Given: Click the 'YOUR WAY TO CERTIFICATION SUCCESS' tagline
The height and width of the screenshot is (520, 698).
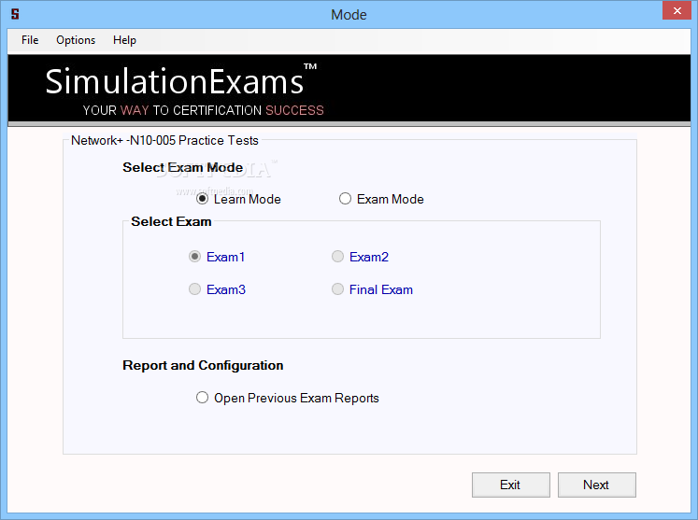Looking at the screenshot, I should point(204,110).
